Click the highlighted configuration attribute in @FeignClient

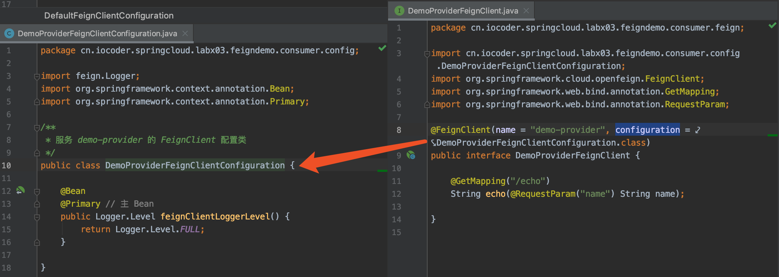(647, 130)
